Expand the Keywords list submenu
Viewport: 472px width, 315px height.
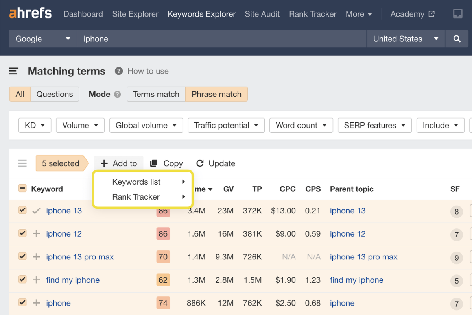pos(136,182)
